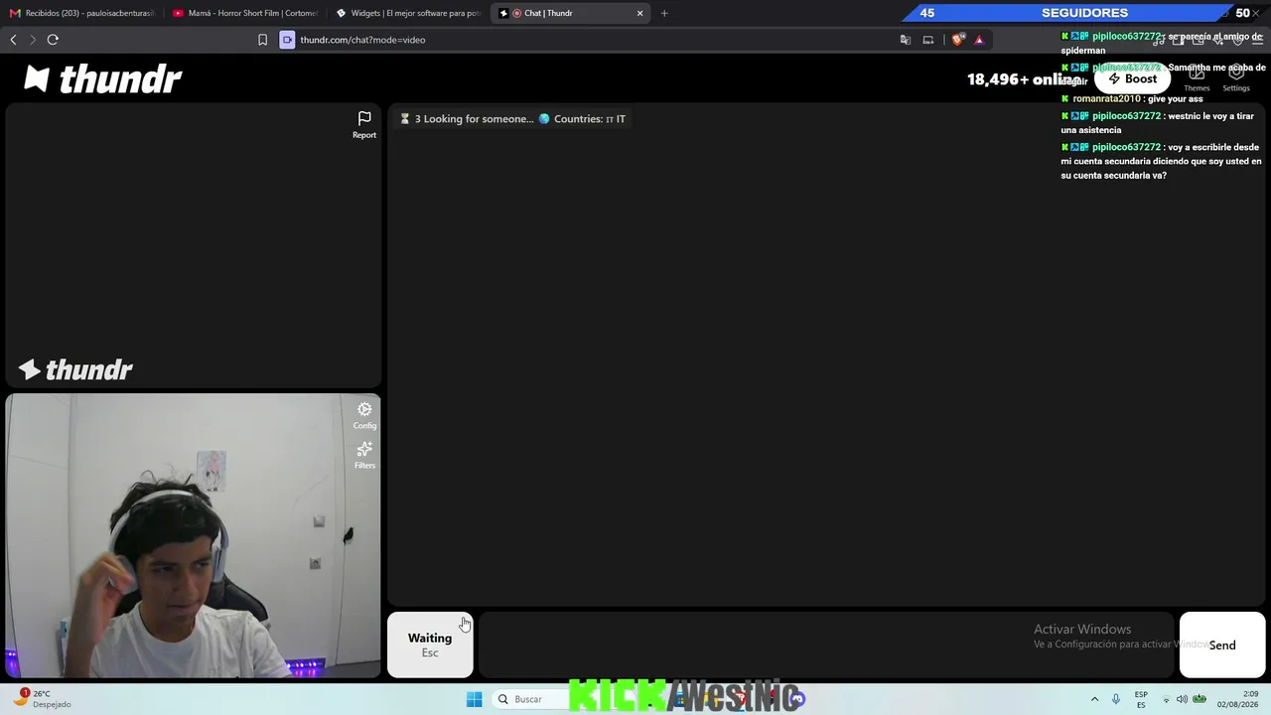Click the '18,496+ online' counter
The width and height of the screenshot is (1271, 715).
(1024, 79)
